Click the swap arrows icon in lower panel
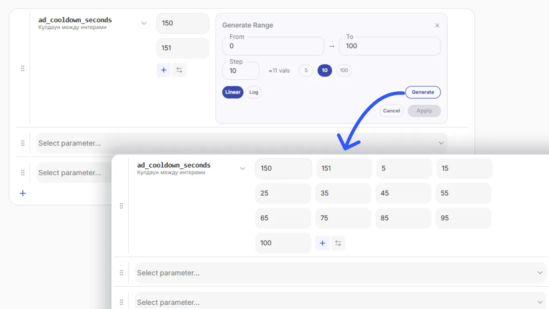Image resolution: width=549 pixels, height=309 pixels. 338,243
